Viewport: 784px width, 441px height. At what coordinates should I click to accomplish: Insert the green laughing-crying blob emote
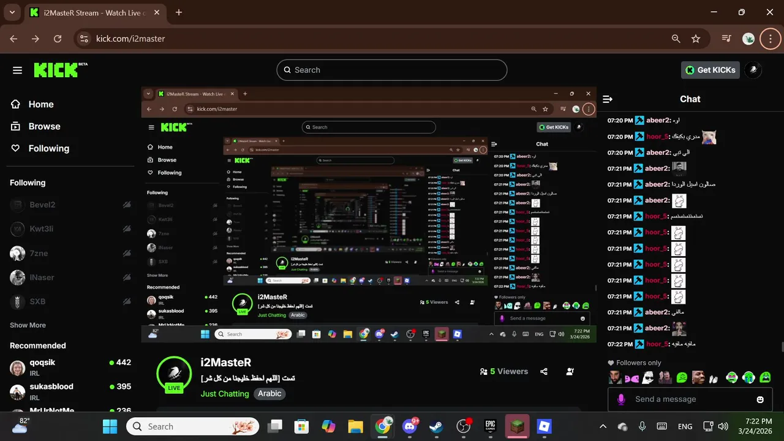pos(764,378)
